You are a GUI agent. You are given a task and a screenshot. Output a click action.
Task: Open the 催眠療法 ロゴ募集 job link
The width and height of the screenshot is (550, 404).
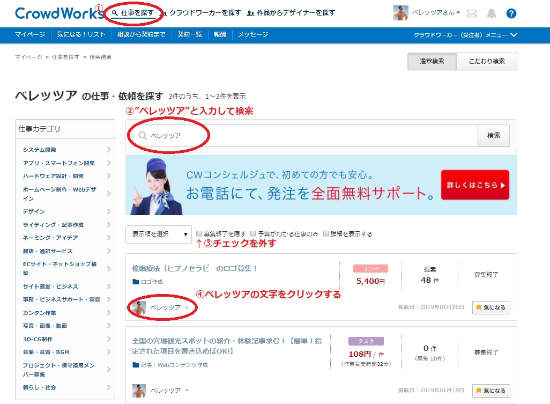coord(195,268)
